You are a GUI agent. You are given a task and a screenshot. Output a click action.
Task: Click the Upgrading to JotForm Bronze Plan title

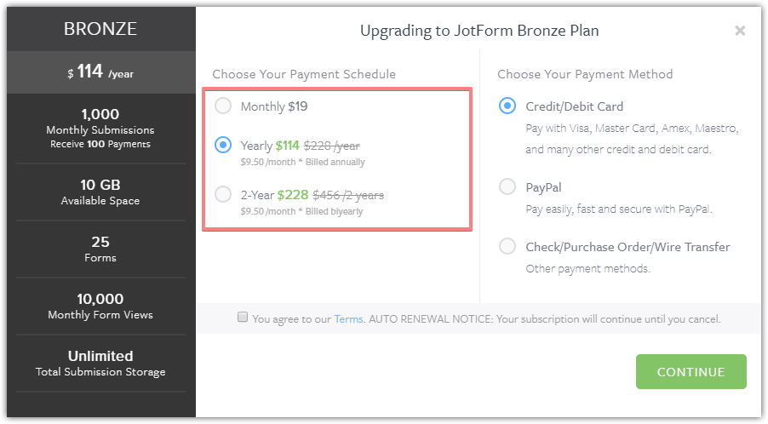[479, 31]
